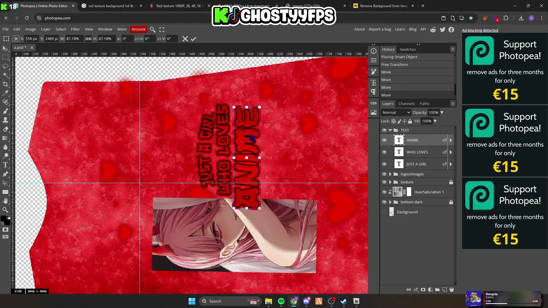
Task: Create new folder in Layers panel
Action: (x=437, y=290)
